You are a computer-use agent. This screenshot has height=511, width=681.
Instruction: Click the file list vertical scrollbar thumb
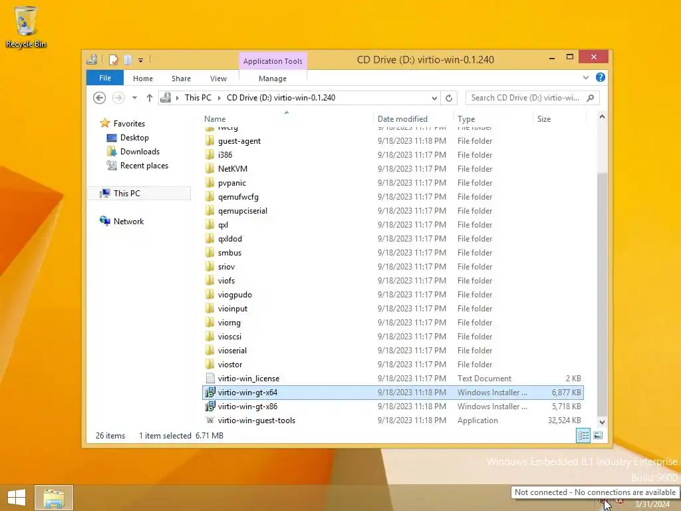(x=602, y=293)
